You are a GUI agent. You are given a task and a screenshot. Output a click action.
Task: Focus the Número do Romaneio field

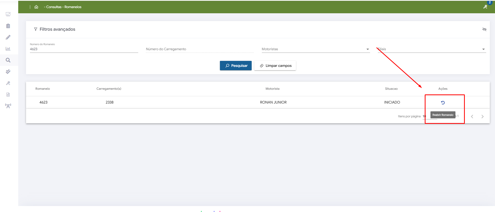tap(84, 49)
